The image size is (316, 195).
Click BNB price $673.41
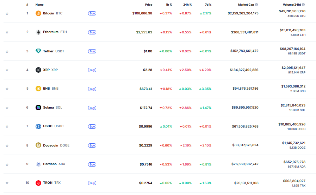click(146, 89)
